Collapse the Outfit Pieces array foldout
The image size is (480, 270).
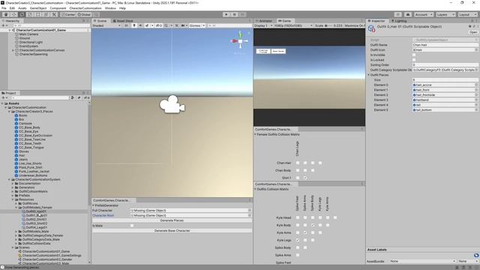(x=369, y=75)
